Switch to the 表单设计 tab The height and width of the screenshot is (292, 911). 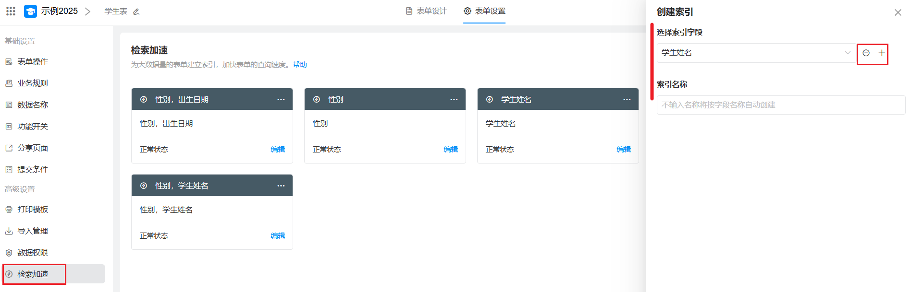coord(426,11)
